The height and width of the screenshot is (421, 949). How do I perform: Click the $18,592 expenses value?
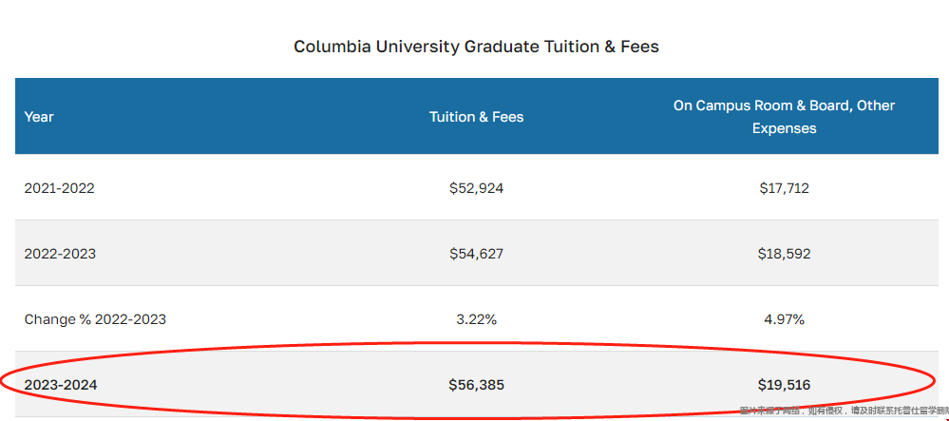pos(784,254)
